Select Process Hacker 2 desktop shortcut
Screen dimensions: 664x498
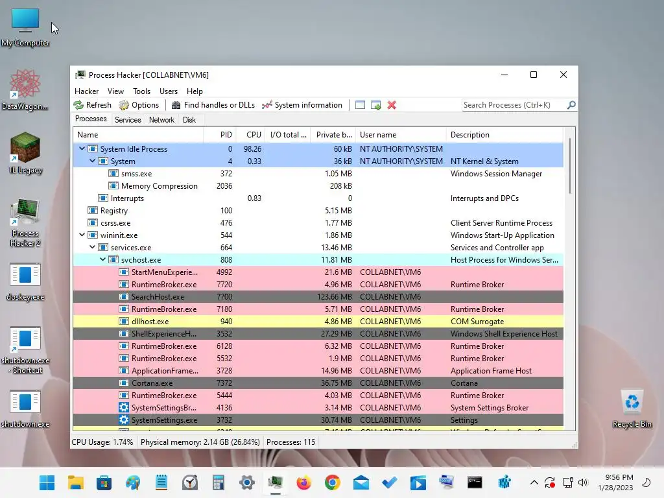25,222
